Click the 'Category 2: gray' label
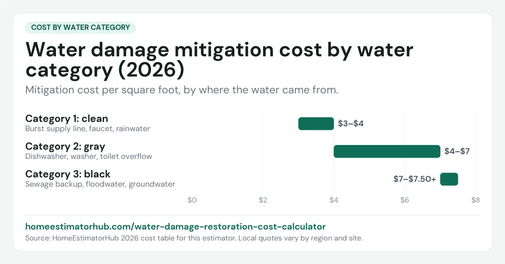This screenshot has width=505, height=264. (65, 146)
